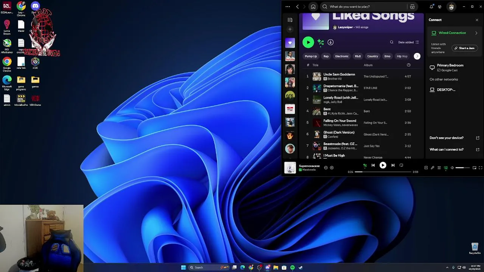Image resolution: width=484 pixels, height=272 pixels.
Task: Open the profile avatar menu
Action: (451, 6)
